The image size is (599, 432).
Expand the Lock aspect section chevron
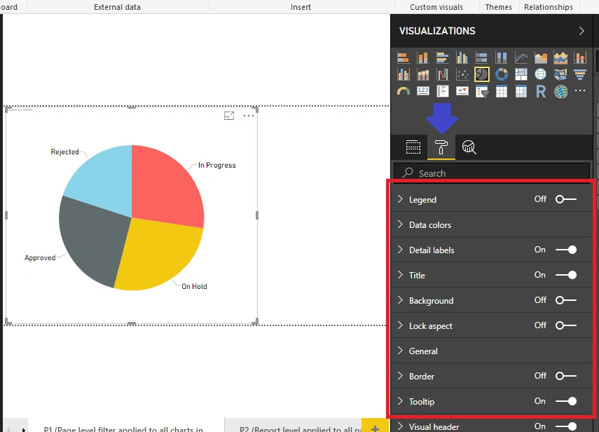pyautogui.click(x=400, y=325)
